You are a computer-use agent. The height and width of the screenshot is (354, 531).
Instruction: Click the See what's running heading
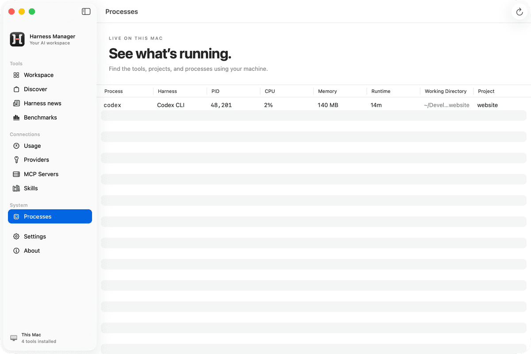pos(170,54)
